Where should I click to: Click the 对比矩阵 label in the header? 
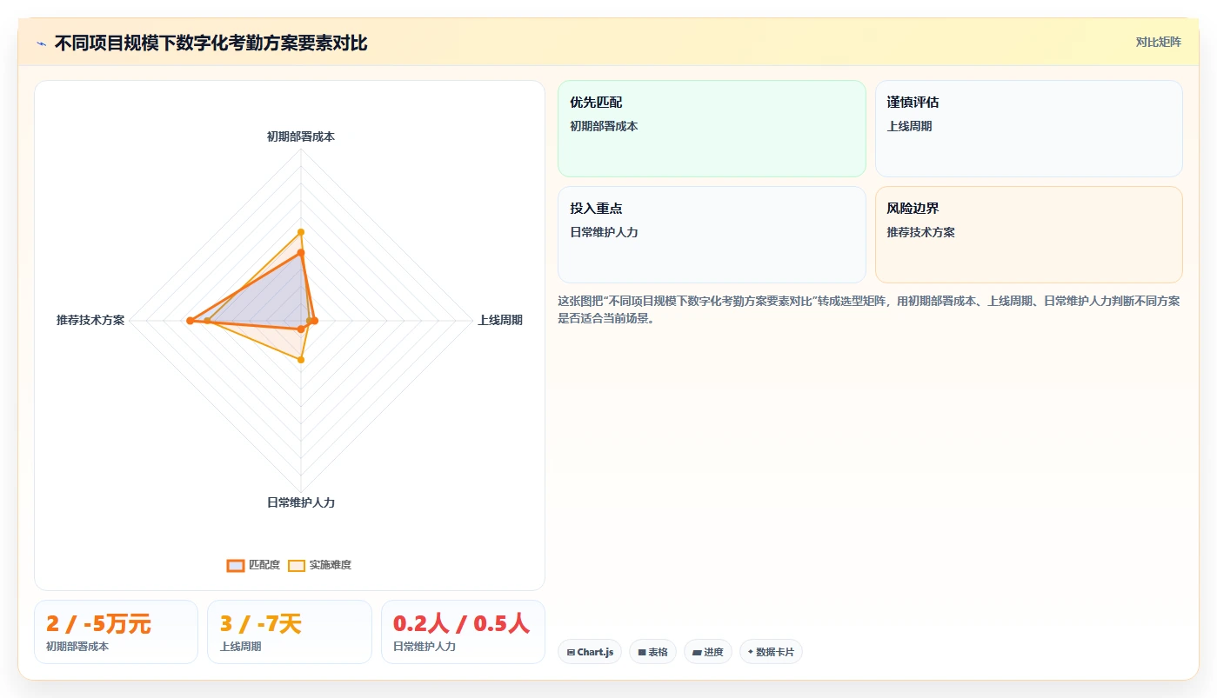1158,42
